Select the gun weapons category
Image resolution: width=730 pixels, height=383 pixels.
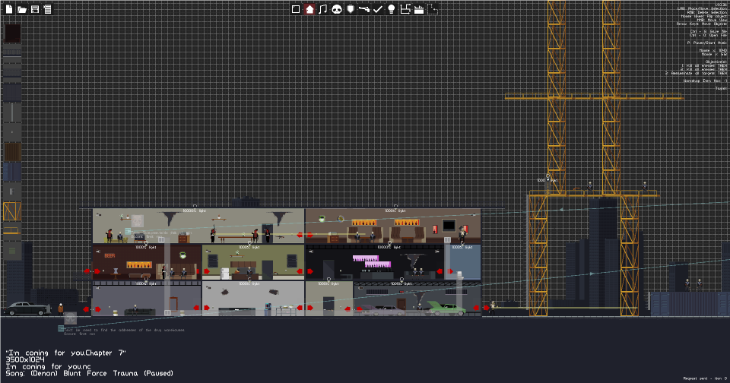click(364, 9)
